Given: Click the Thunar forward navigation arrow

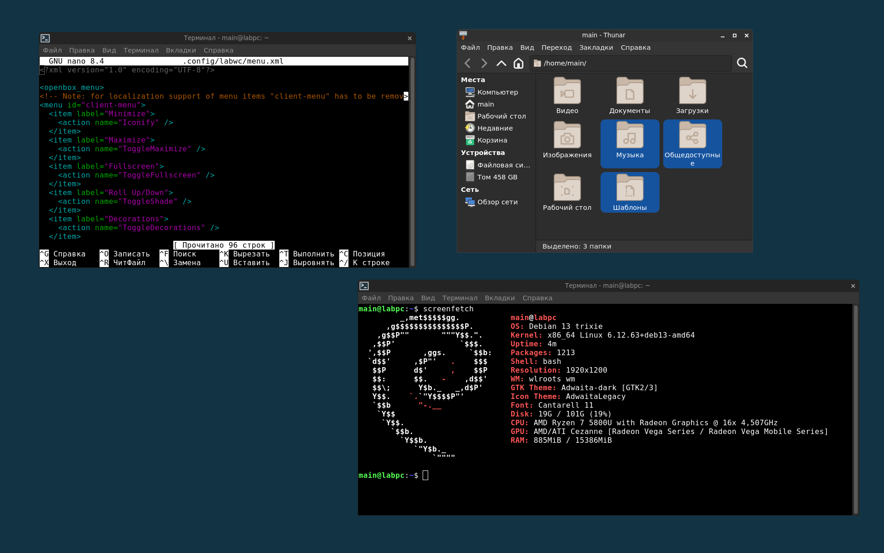Looking at the screenshot, I should 484,63.
